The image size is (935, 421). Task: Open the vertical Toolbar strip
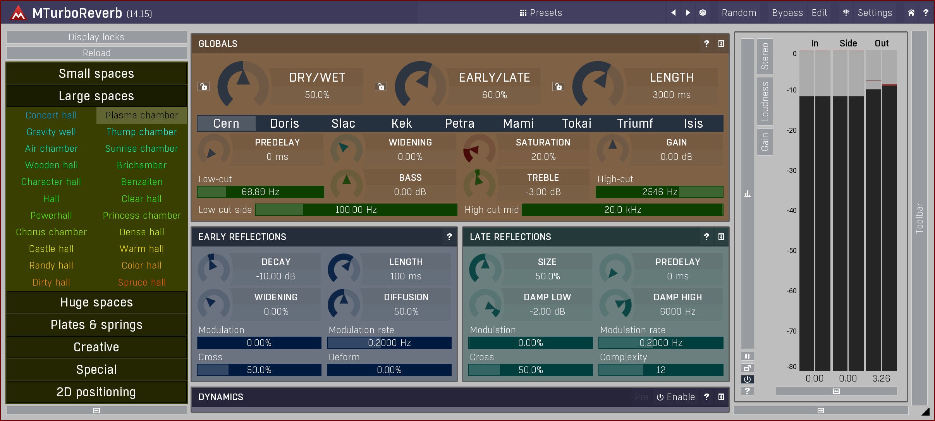(919, 217)
